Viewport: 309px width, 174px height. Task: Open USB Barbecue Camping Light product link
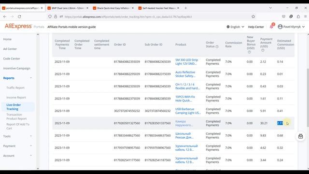pyautogui.click(x=188, y=111)
